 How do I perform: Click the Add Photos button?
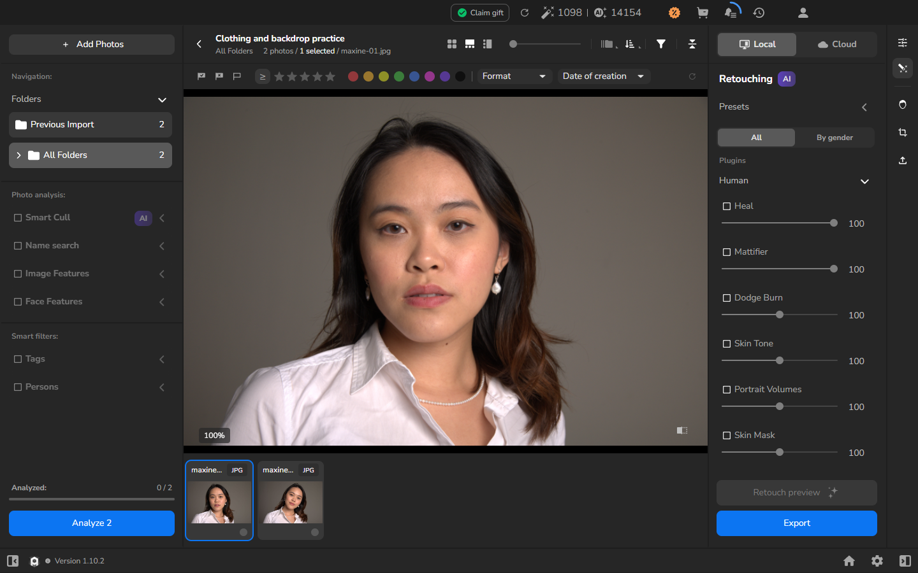(x=92, y=45)
